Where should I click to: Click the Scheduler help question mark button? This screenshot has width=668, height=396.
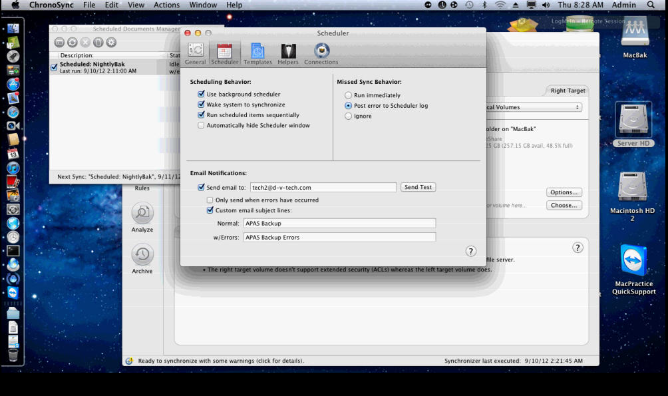coord(471,251)
